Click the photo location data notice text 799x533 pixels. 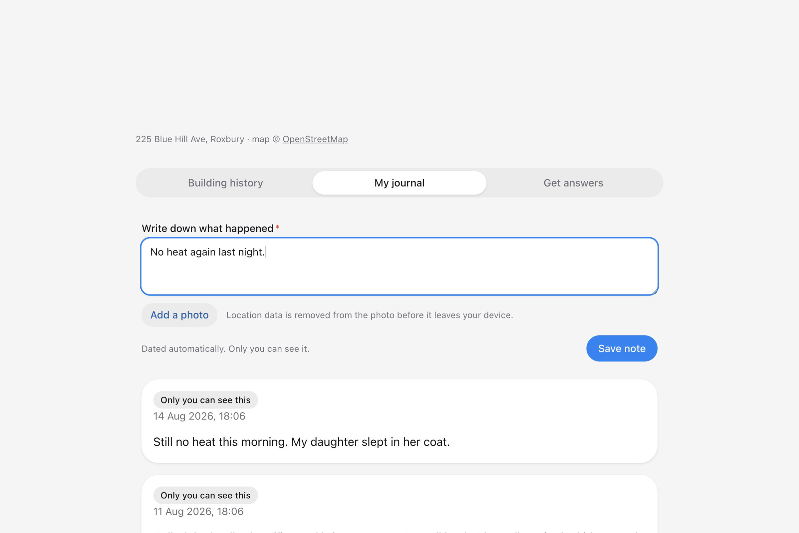click(x=370, y=315)
